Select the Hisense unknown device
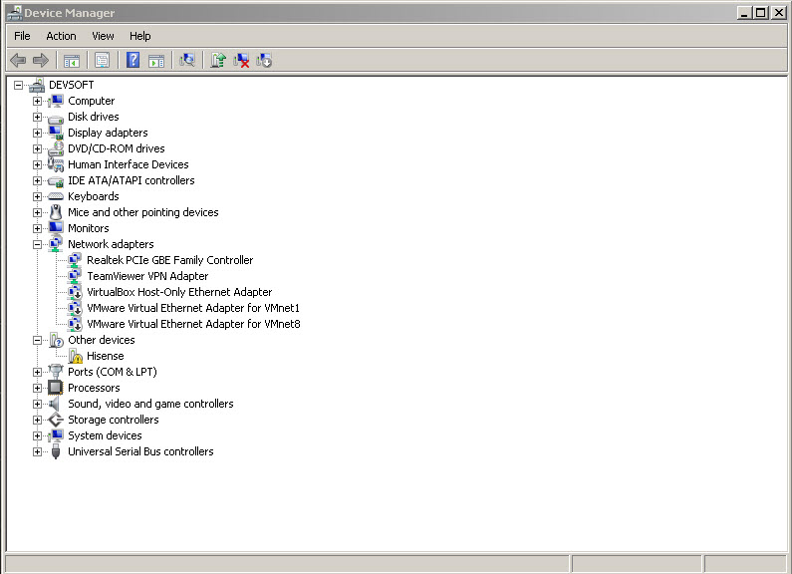The height and width of the screenshot is (574, 792). (x=105, y=356)
